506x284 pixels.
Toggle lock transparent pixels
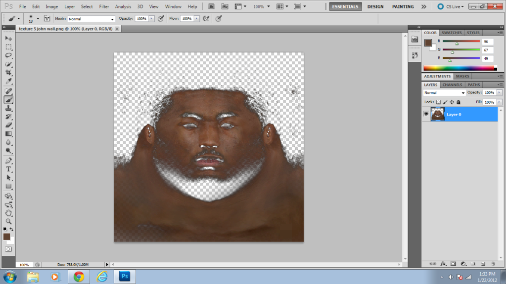click(438, 102)
